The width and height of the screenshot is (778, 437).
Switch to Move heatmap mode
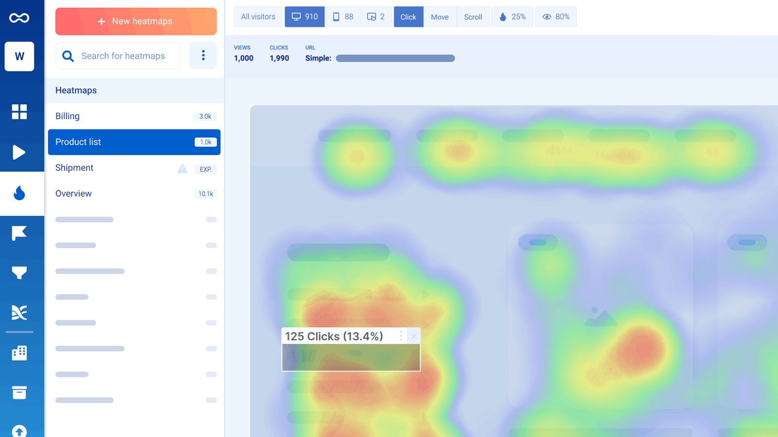pos(440,17)
